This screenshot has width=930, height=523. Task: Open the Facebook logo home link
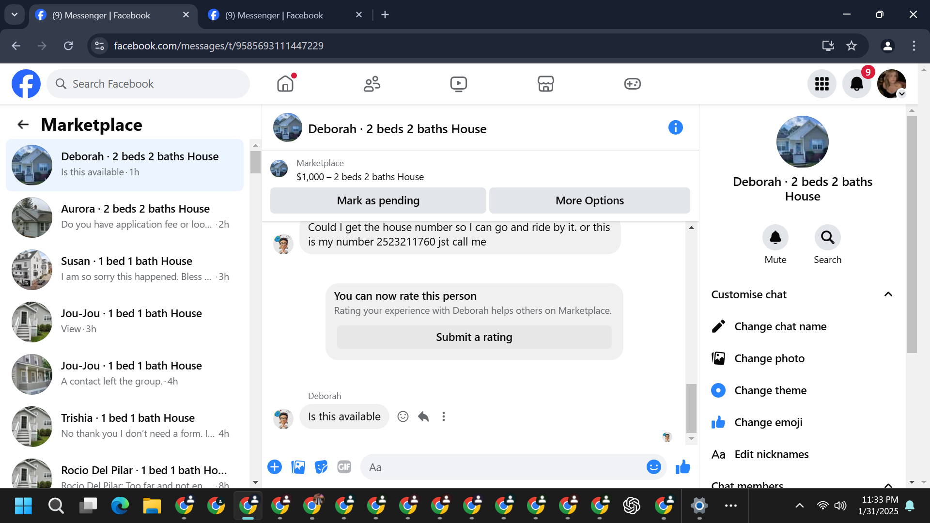tap(26, 84)
